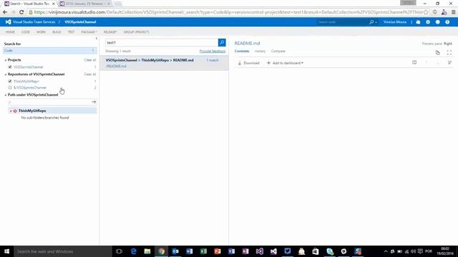
Task: Switch to second browser tab
Action: 84,4
